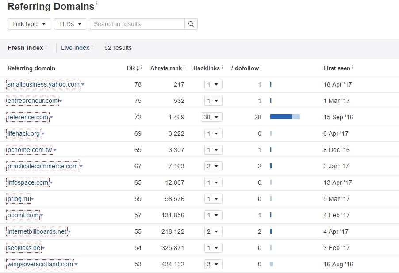Expand caret menu beside entrepreneur.com

point(61,101)
